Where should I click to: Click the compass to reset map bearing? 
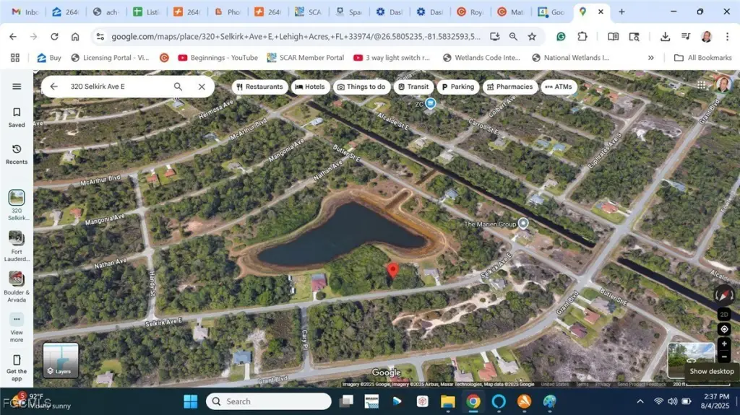point(724,294)
